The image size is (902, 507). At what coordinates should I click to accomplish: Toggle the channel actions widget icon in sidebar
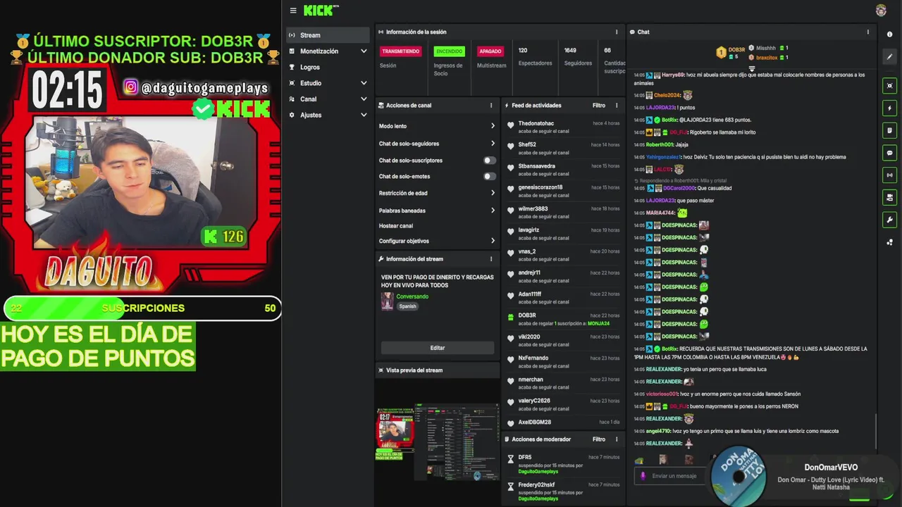point(889,198)
